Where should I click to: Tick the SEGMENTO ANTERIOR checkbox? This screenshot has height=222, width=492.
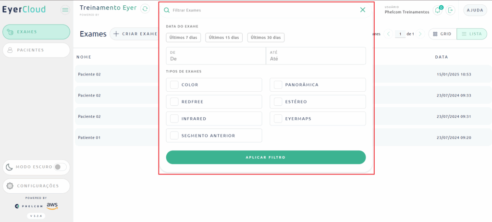tap(174, 136)
